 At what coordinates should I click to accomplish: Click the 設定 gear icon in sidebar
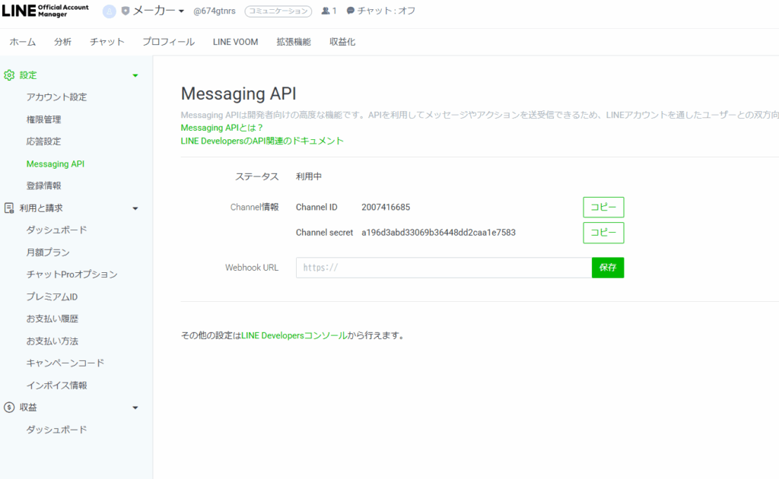(9, 75)
